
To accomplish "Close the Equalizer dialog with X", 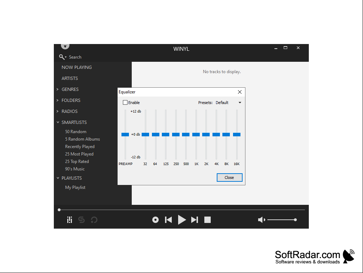I will point(240,92).
